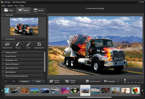Select the Кисть brush tool

(28, 45)
